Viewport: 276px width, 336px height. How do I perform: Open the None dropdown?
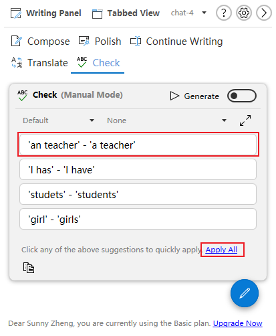166,120
